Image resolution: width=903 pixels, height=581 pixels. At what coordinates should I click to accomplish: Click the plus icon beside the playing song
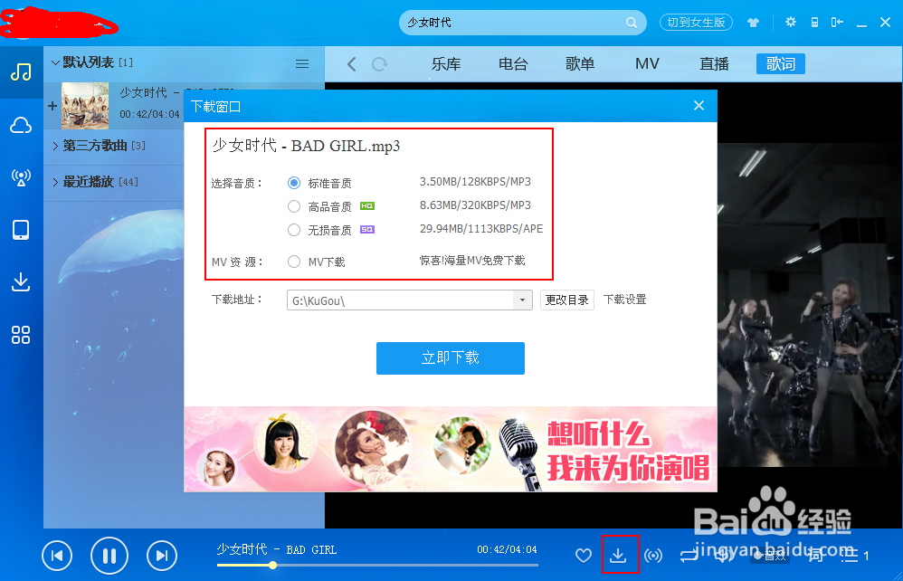pyautogui.click(x=52, y=105)
